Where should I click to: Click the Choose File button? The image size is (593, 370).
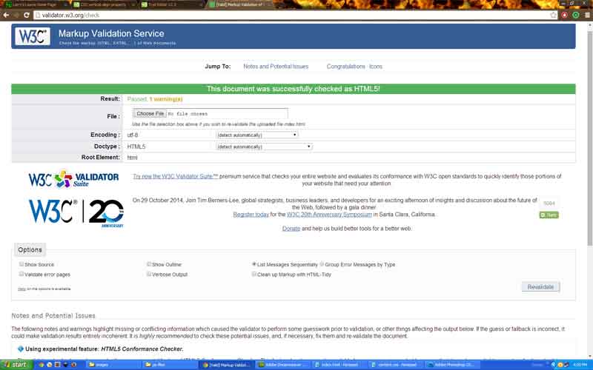pos(150,113)
